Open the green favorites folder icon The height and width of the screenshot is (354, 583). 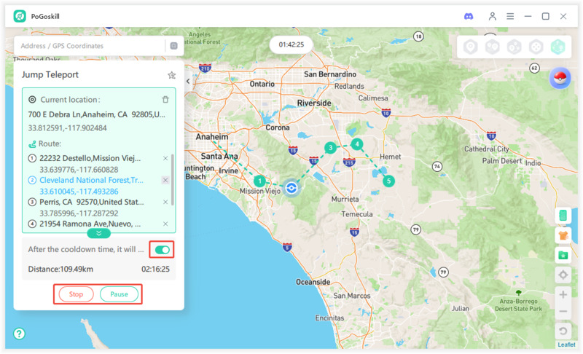[563, 255]
